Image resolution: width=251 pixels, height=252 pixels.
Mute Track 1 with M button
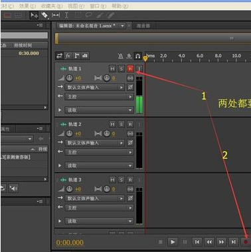coord(113,69)
